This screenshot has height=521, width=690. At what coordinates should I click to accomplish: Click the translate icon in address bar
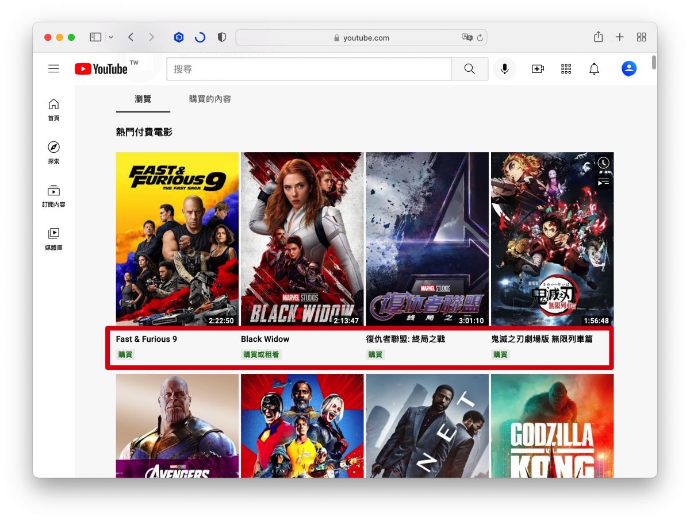467,37
